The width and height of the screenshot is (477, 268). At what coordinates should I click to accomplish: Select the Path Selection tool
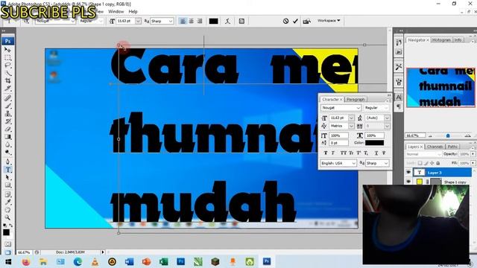pos(7,177)
